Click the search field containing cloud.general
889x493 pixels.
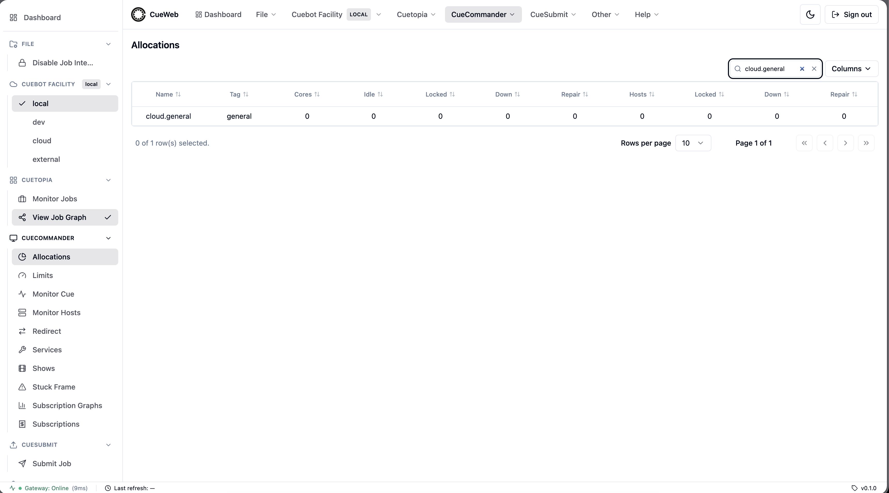click(775, 69)
